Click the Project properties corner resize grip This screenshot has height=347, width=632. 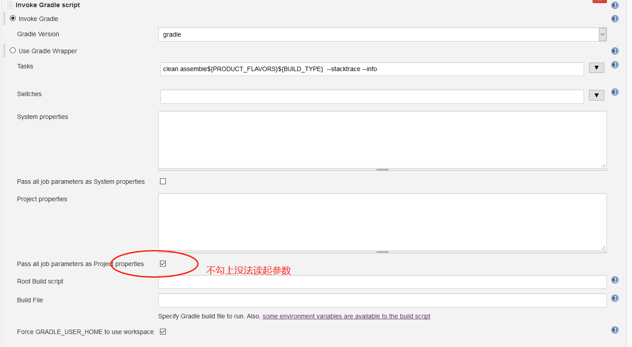click(x=603, y=248)
